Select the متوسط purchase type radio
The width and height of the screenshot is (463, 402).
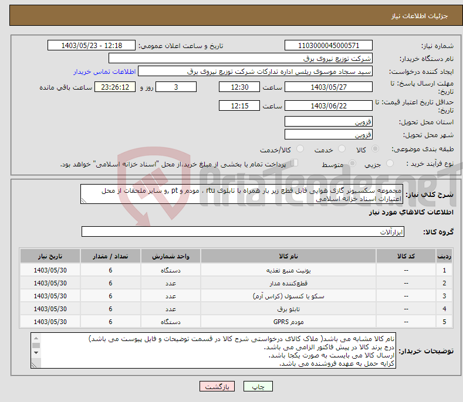click(352, 163)
